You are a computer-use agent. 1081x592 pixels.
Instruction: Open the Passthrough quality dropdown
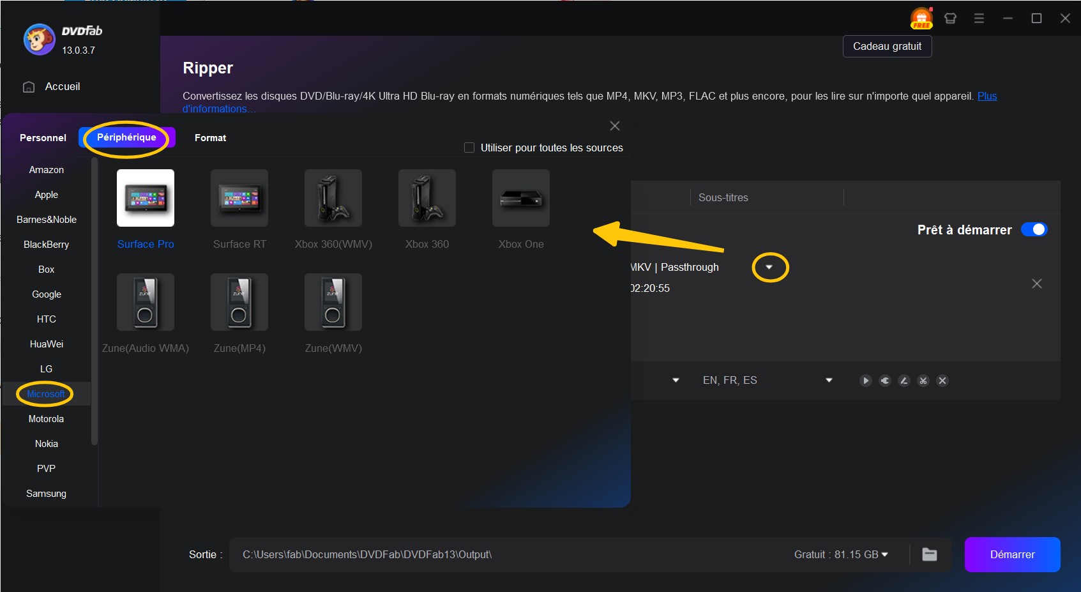(770, 267)
